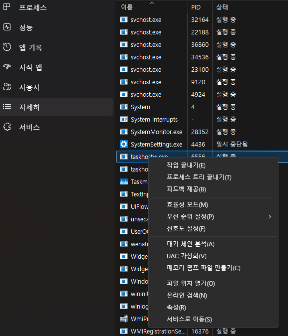Click the 사용자 people icon

click(x=7, y=87)
